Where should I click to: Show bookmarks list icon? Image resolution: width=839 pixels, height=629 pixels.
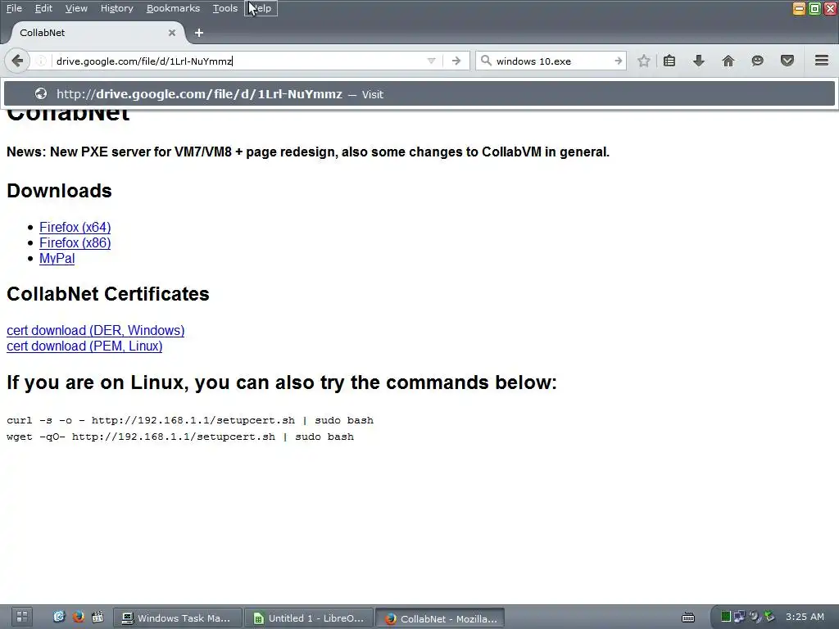pos(669,61)
